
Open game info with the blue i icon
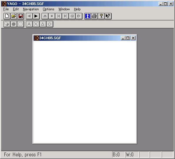coord(87,16)
